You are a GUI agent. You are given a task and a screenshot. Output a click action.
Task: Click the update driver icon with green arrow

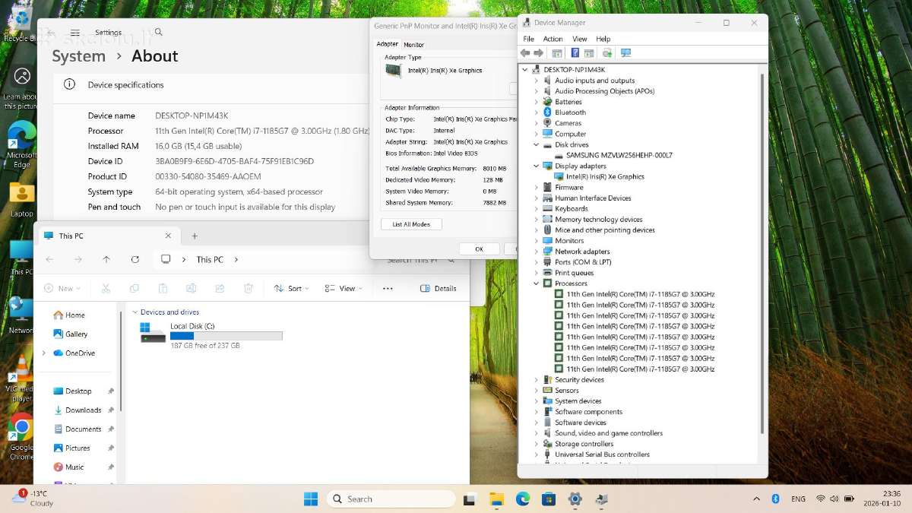coord(607,53)
